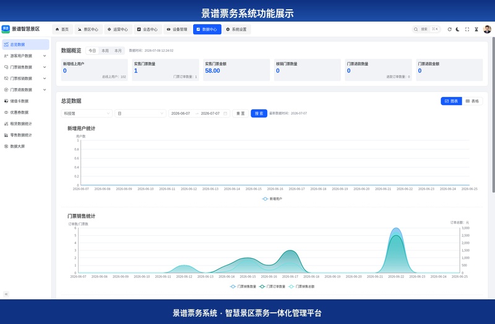Image resolution: width=495 pixels, height=324 pixels.
Task: Click the 核销门票数量 stat card
Action: (308, 70)
